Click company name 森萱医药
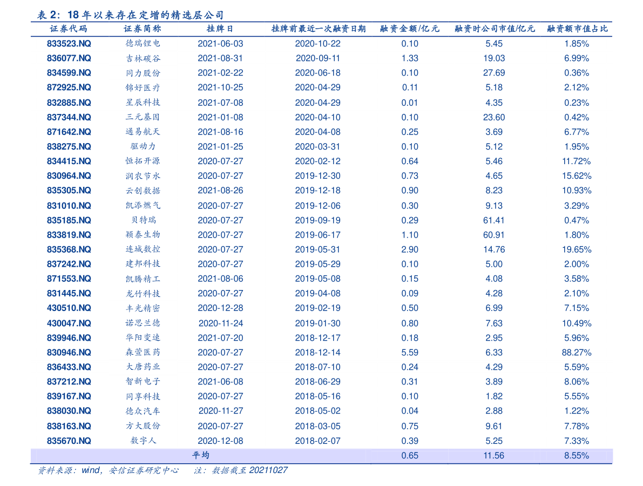This screenshot has width=643, height=486. 143,352
